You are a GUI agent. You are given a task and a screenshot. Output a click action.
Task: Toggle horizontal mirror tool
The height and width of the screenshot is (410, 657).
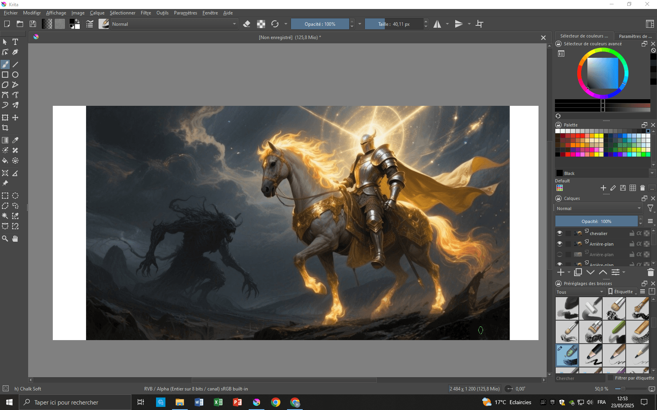click(437, 24)
